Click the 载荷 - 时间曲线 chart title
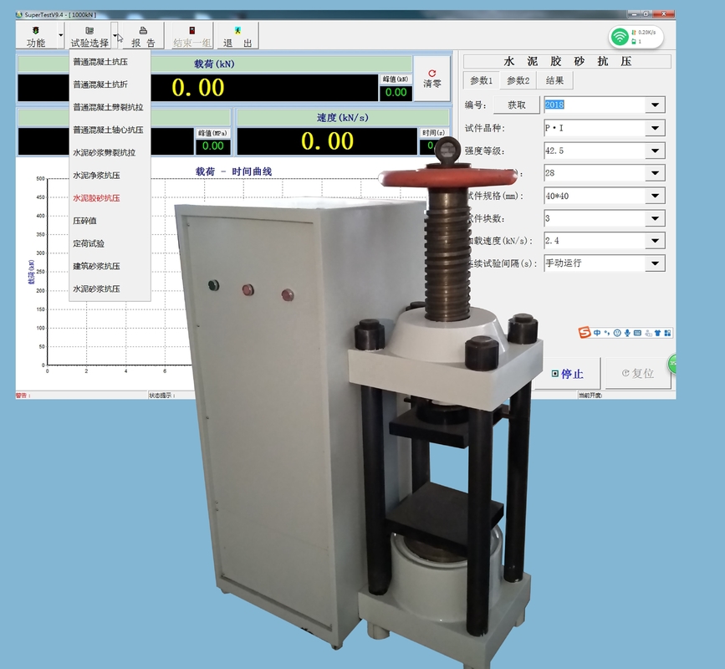The width and height of the screenshot is (725, 669). pyautogui.click(x=233, y=171)
